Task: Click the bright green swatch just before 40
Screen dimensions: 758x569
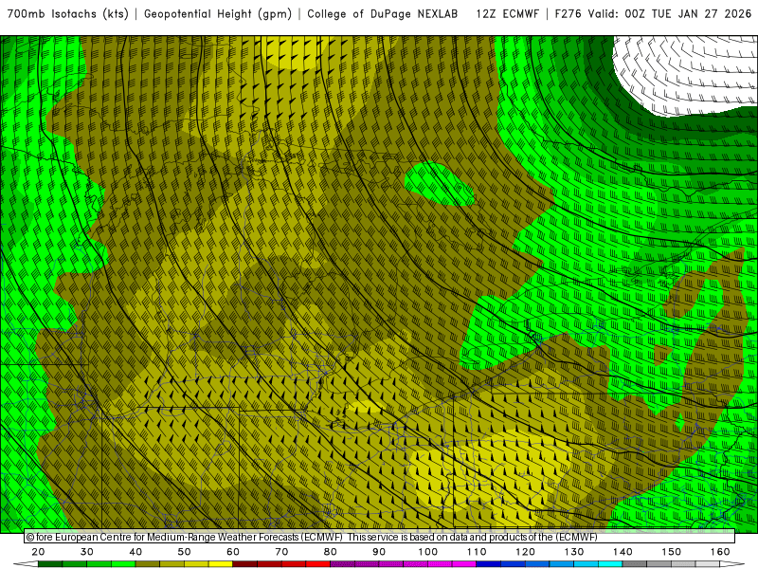Action: 123,564
